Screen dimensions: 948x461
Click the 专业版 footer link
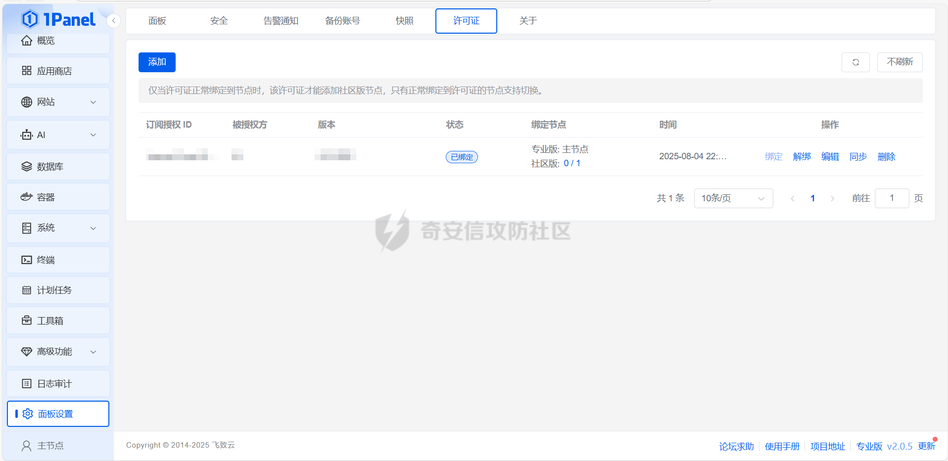pos(869,447)
